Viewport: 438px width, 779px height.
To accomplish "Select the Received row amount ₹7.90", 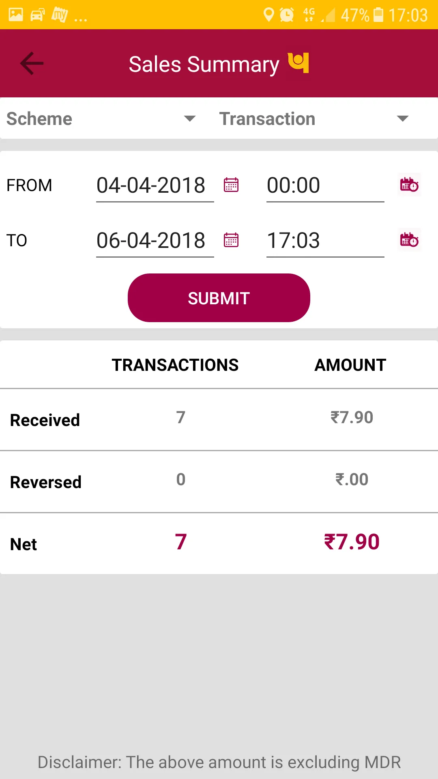I will click(x=352, y=417).
